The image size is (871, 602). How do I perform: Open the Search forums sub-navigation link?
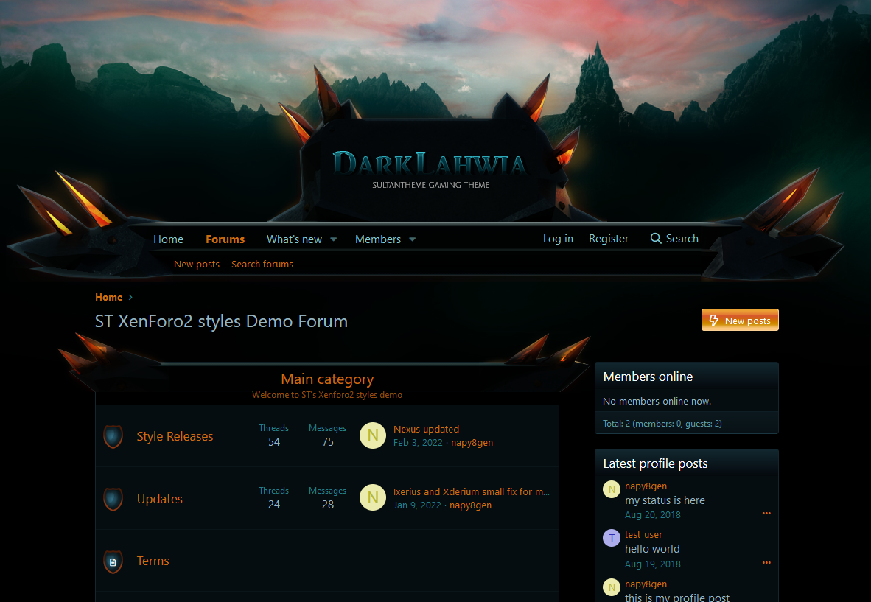click(262, 265)
